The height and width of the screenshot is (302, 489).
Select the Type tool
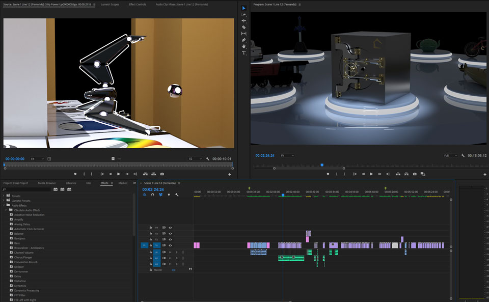click(x=243, y=53)
